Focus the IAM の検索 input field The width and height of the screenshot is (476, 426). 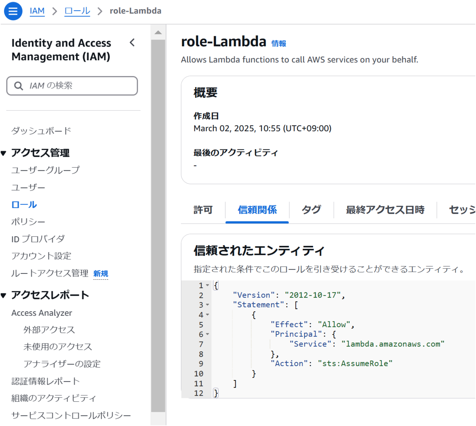[72, 86]
